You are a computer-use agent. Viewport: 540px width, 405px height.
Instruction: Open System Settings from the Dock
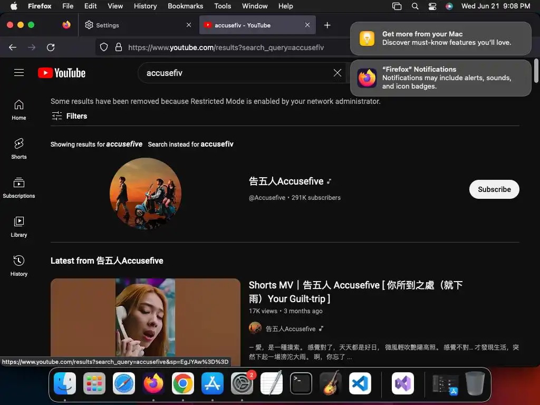(x=242, y=383)
